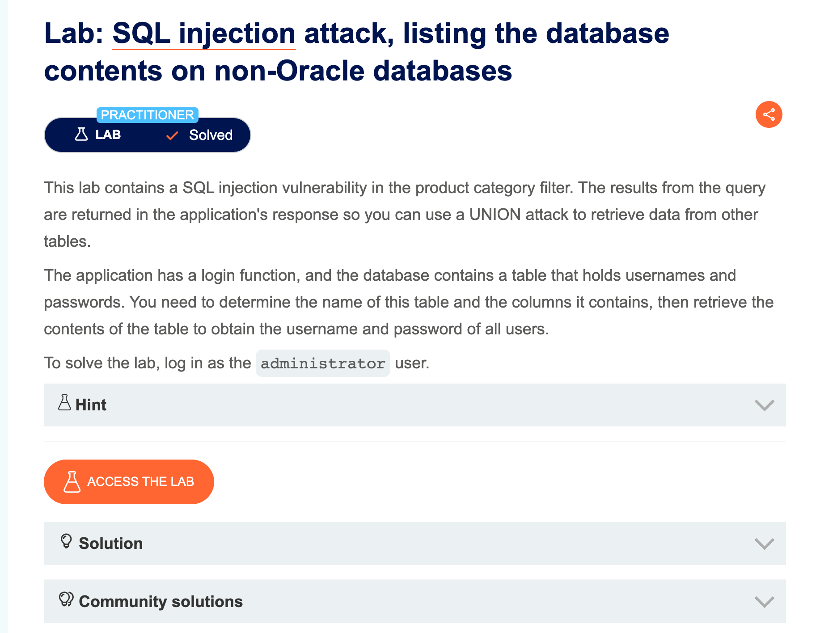The width and height of the screenshot is (820, 633).
Task: Click the flask icon in the LAB badge
Action: click(81, 135)
